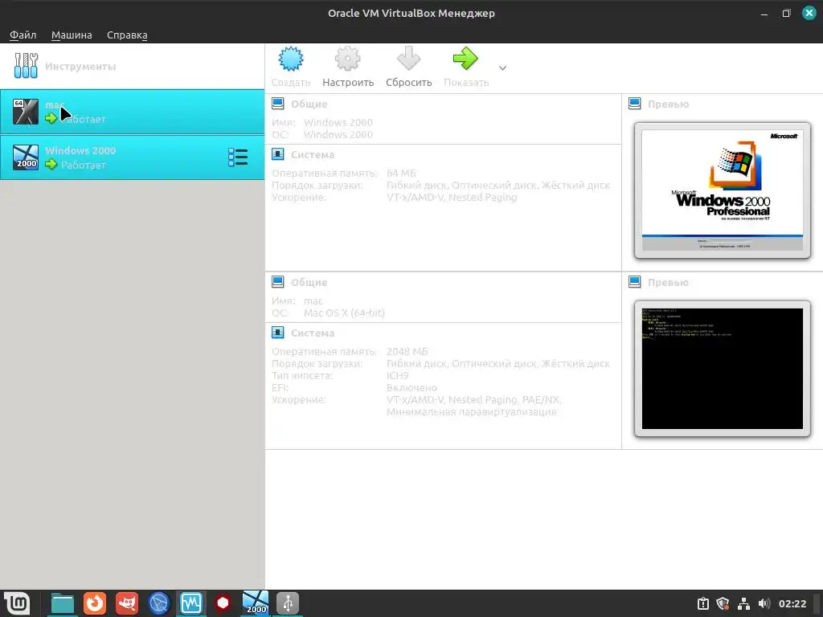Click the Общие icon in Windows 2000 details

pos(277,104)
